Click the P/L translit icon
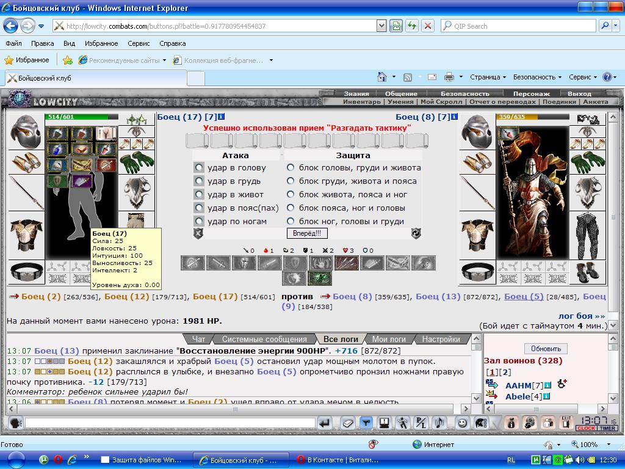This screenshot has width=625, height=469. 421,423
